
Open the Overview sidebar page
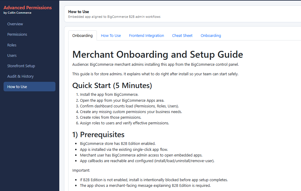pyautogui.click(x=30, y=24)
